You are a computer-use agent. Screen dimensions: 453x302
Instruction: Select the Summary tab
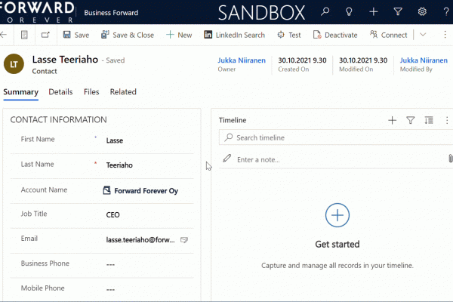coord(21,92)
